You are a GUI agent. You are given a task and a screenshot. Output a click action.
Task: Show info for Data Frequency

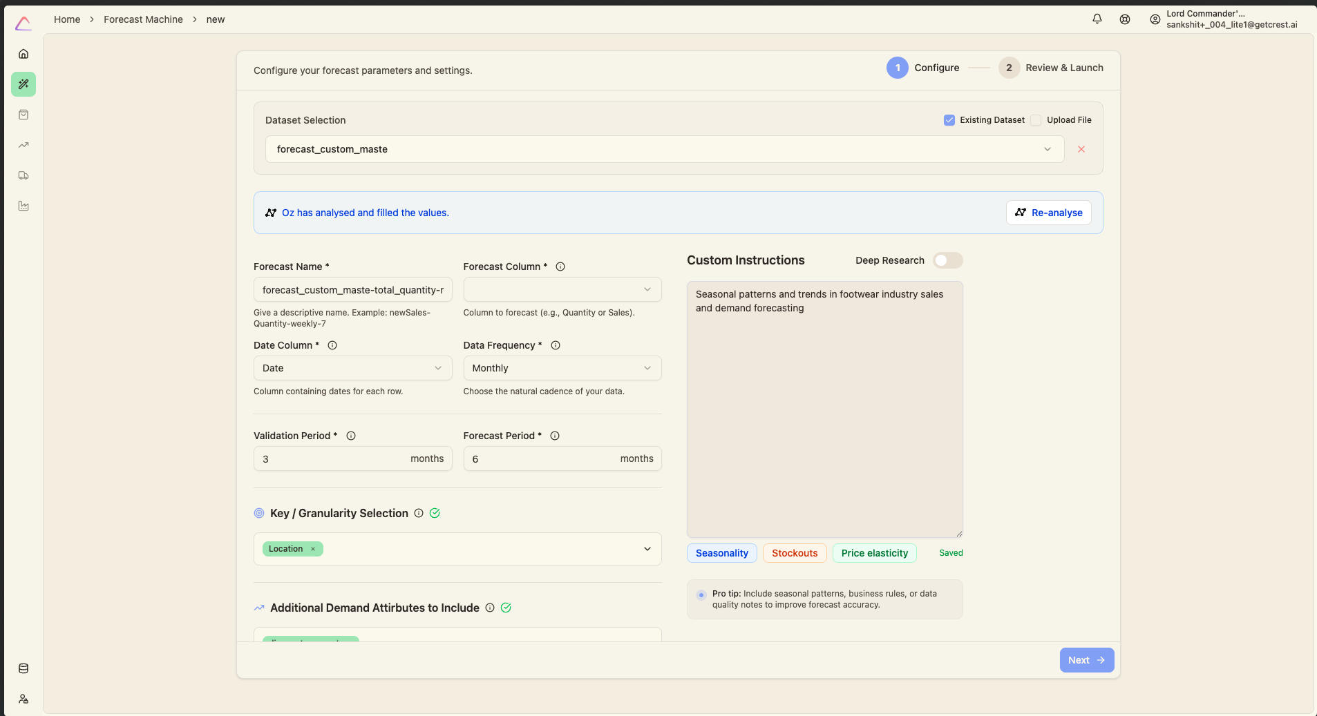point(556,345)
